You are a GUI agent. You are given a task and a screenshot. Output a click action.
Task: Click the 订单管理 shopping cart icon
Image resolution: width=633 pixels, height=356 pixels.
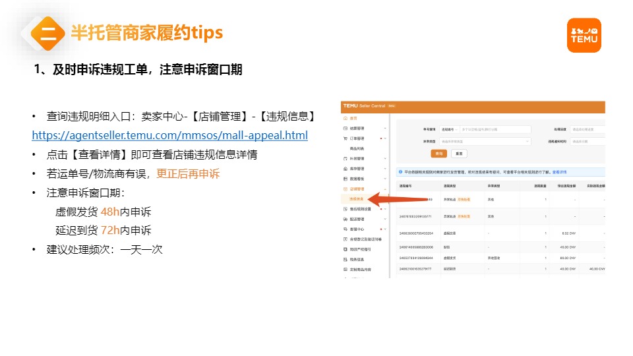pyautogui.click(x=344, y=138)
